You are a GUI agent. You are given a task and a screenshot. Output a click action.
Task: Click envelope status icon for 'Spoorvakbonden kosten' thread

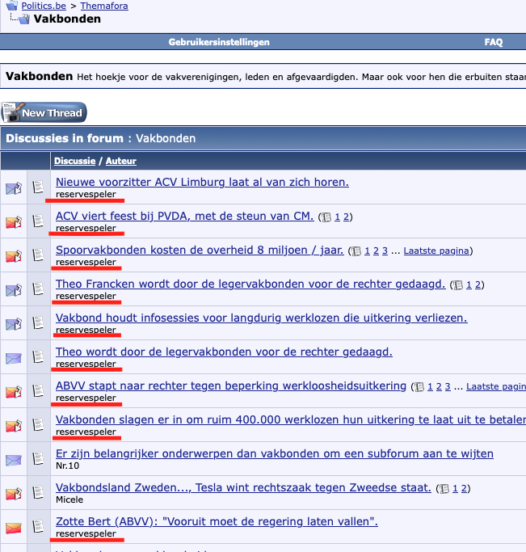(14, 256)
